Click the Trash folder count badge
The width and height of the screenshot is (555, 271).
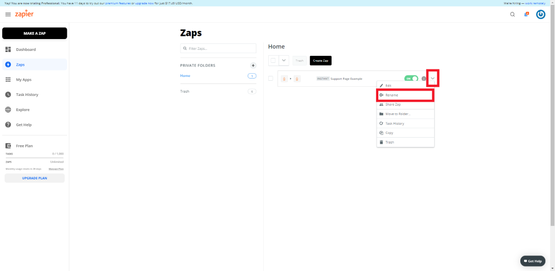[x=252, y=92]
